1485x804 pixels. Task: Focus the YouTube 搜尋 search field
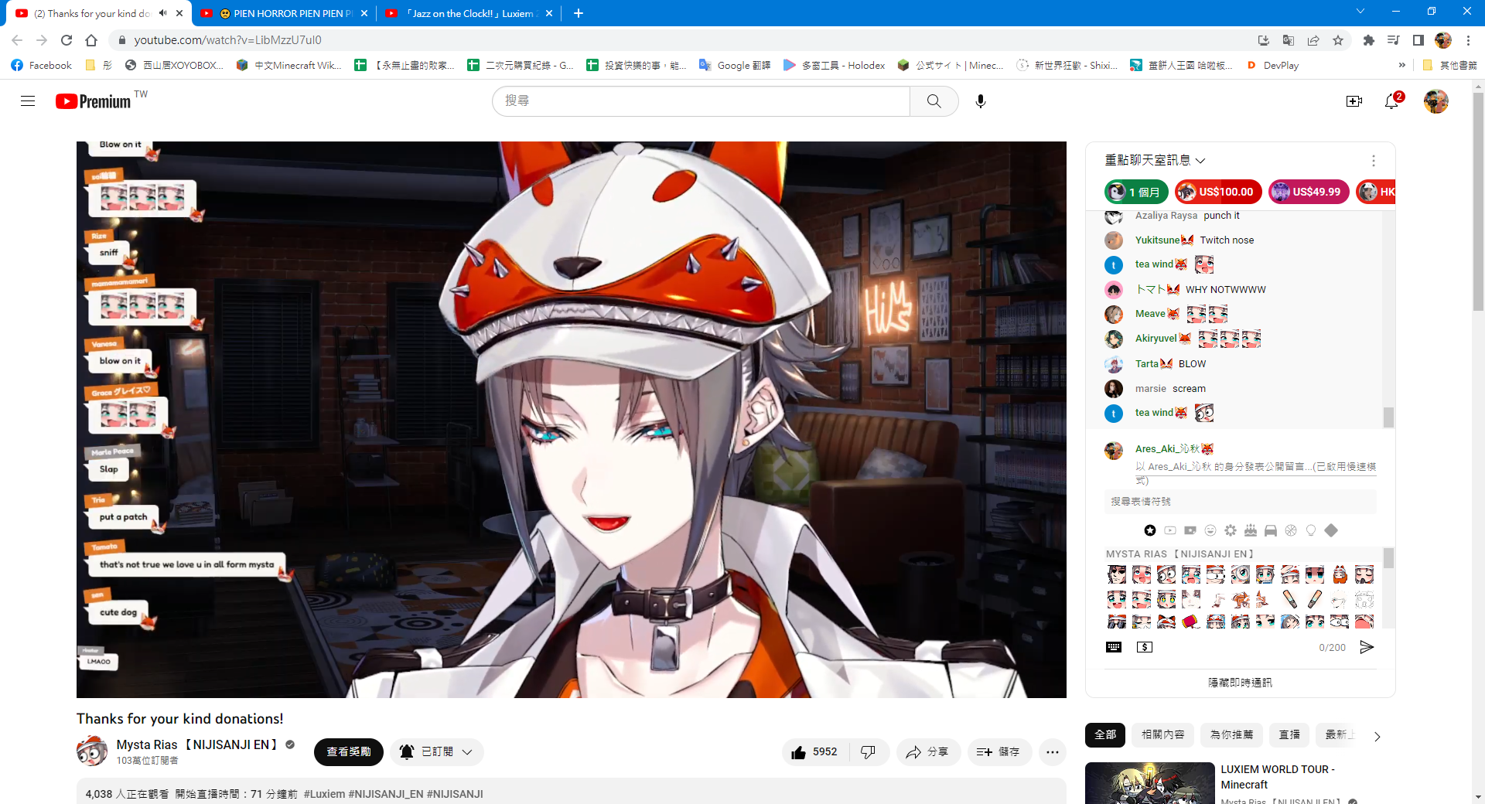[x=702, y=101]
